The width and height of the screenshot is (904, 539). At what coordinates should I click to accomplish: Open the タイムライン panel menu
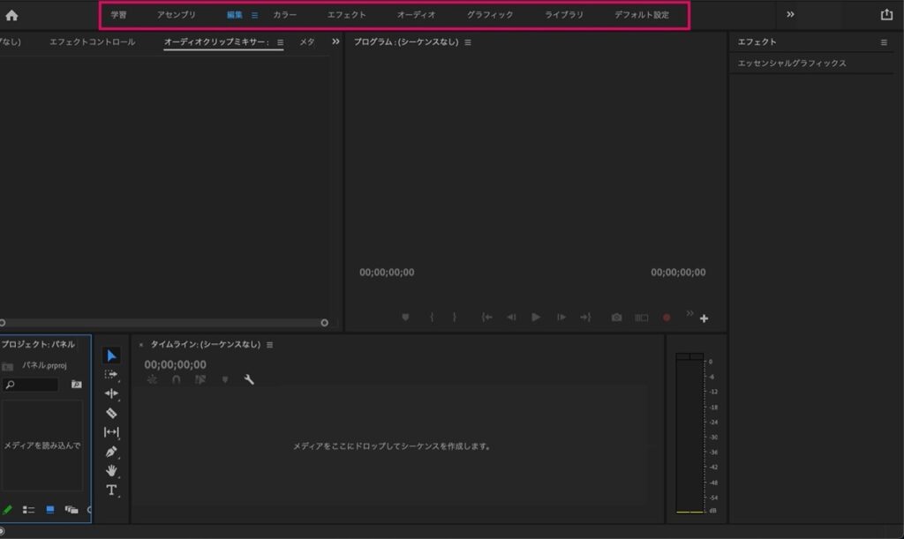pos(269,344)
